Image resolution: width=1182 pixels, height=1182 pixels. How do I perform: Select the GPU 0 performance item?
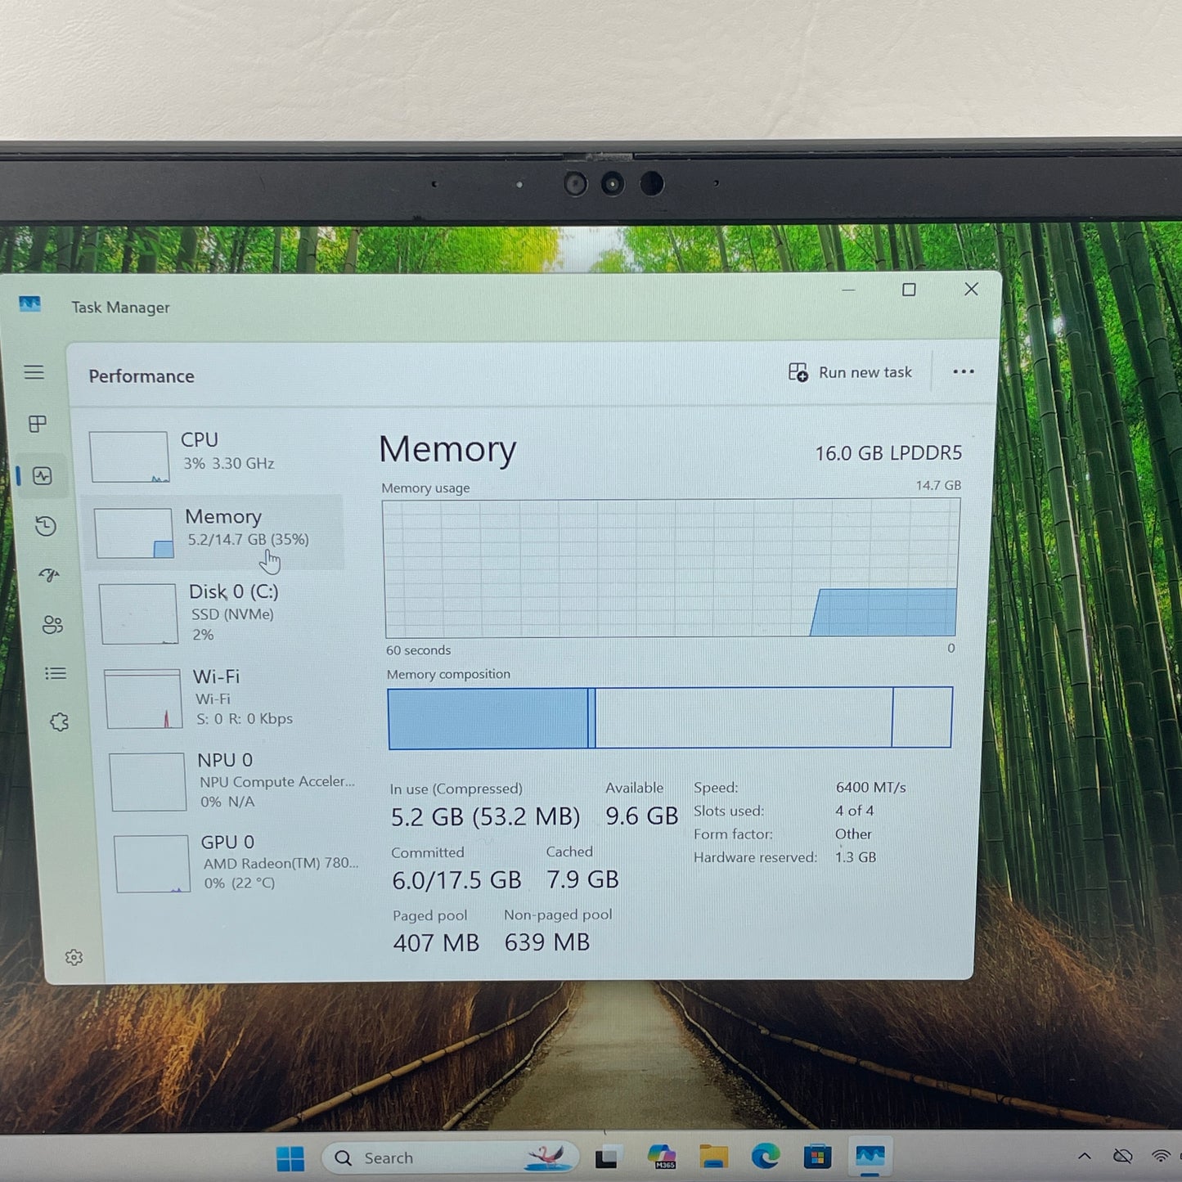click(x=237, y=863)
